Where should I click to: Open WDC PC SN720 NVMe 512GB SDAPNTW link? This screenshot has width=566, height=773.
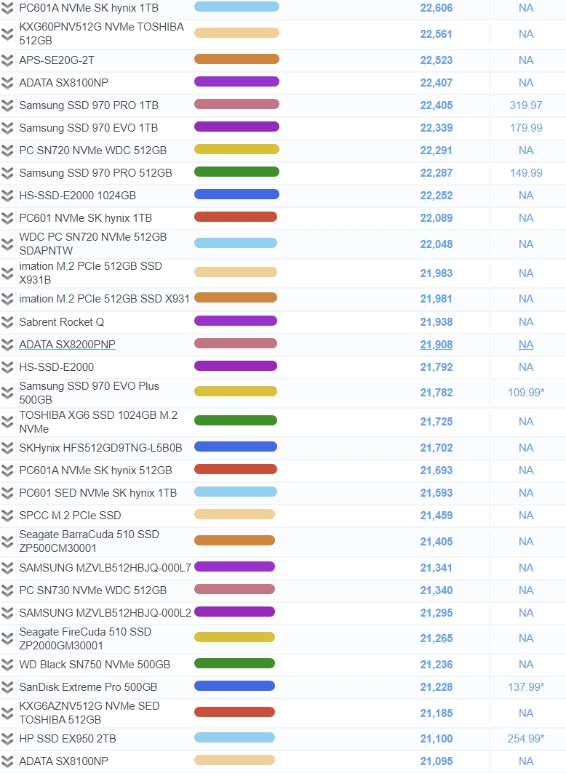pos(92,244)
